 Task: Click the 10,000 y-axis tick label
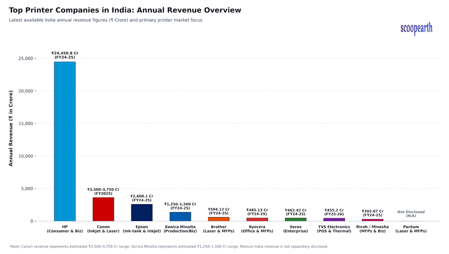point(26,156)
